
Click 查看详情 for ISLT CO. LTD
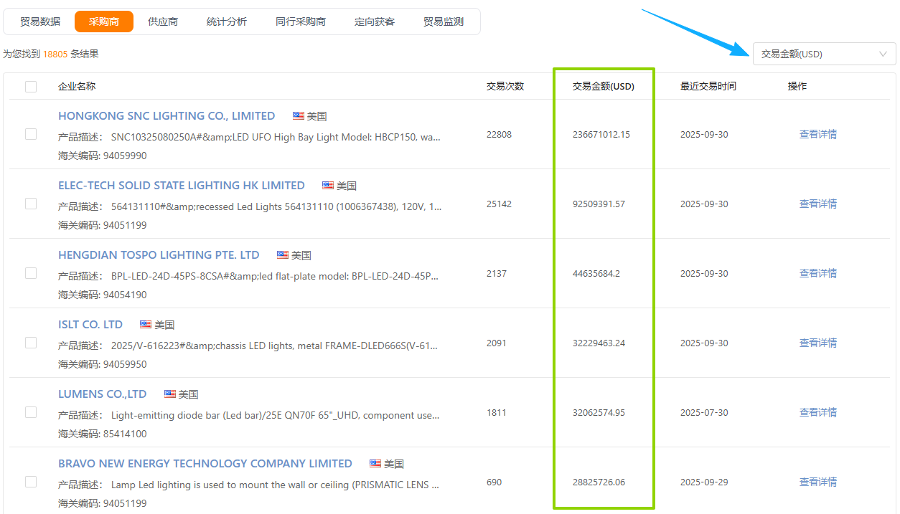pyautogui.click(x=818, y=343)
